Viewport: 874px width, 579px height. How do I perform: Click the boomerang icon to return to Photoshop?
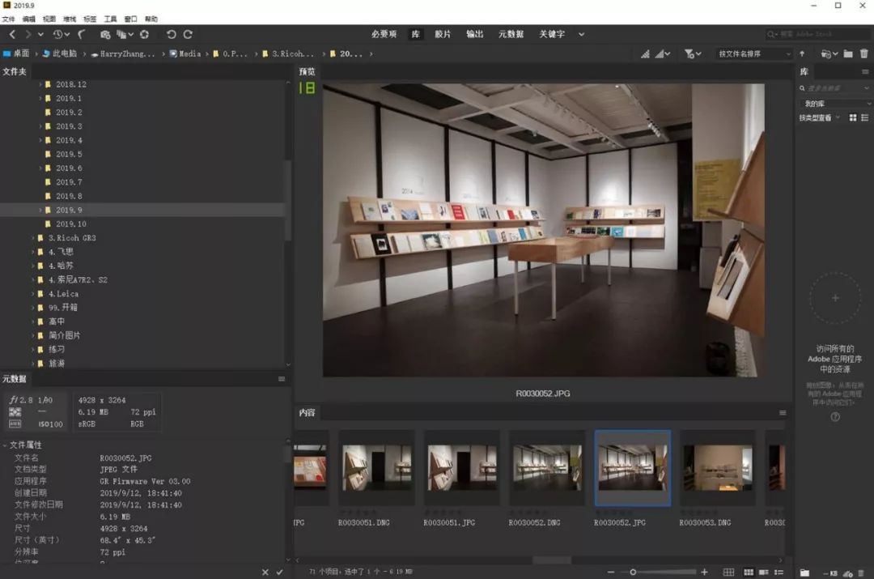tap(82, 35)
